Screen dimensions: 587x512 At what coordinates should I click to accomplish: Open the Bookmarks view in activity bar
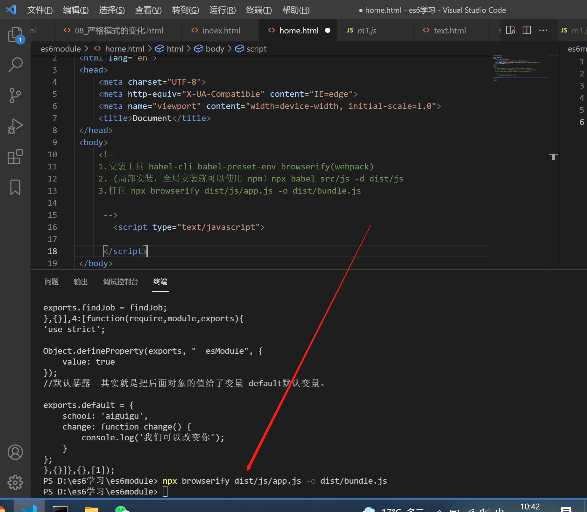(x=15, y=187)
